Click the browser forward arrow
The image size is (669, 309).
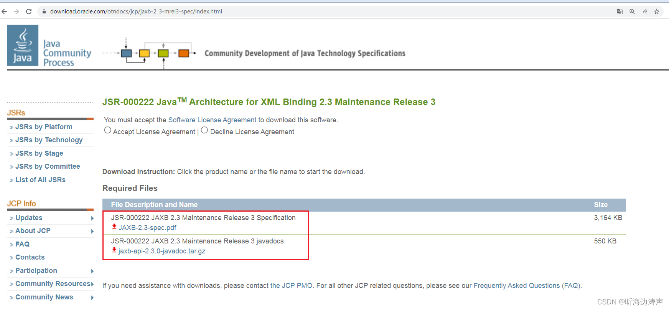point(16,12)
